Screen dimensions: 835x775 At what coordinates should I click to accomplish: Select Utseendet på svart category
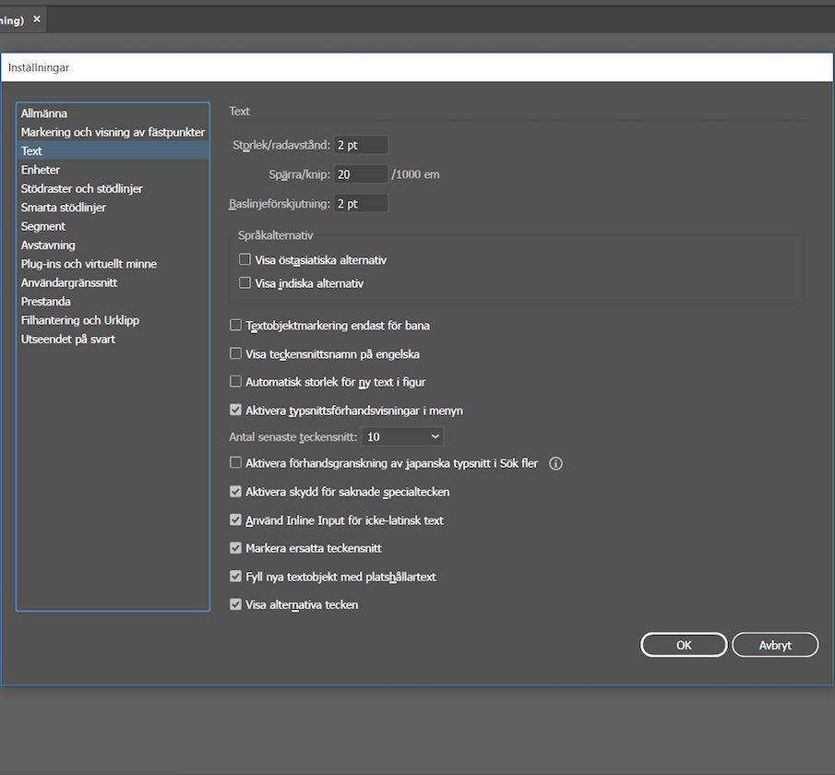(x=113, y=340)
